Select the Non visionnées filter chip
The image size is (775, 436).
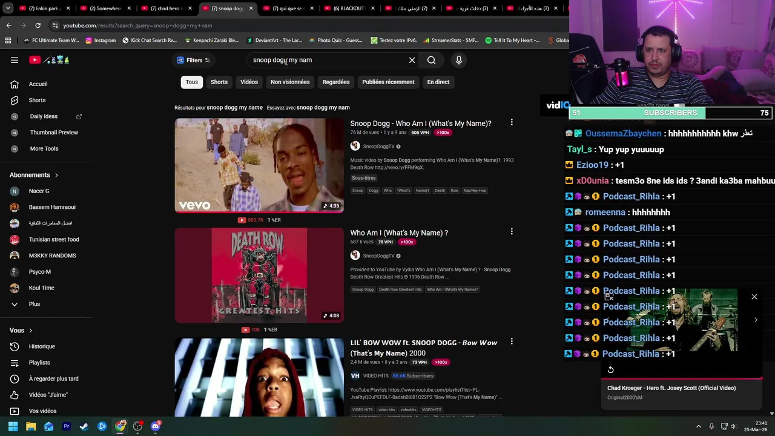tap(290, 82)
